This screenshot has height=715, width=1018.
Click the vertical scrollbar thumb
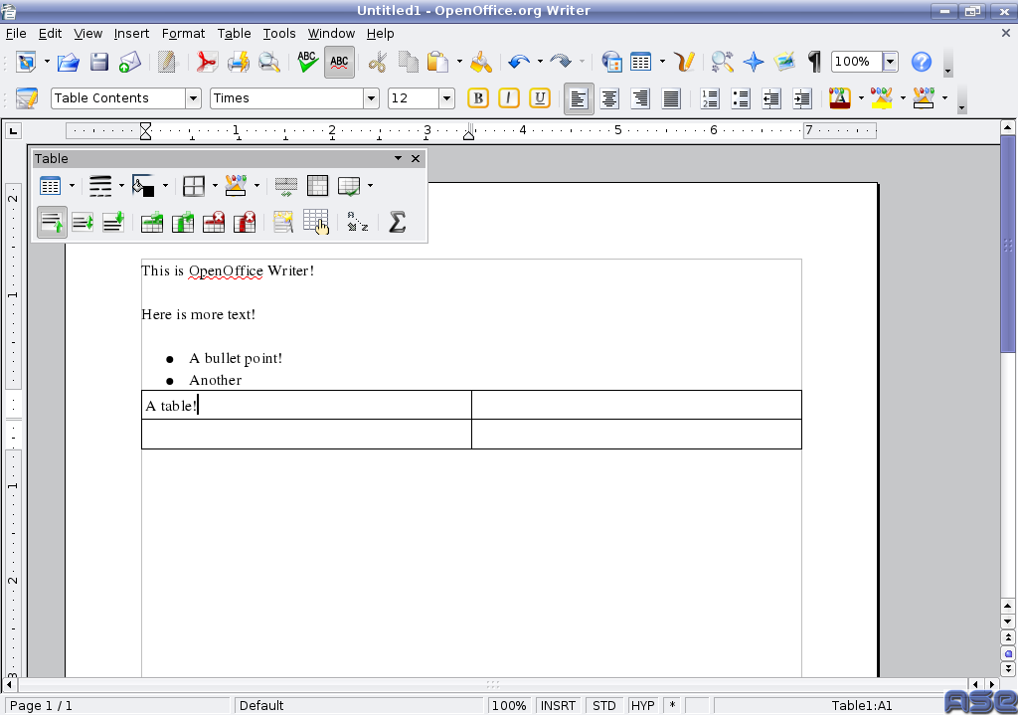point(1008,244)
